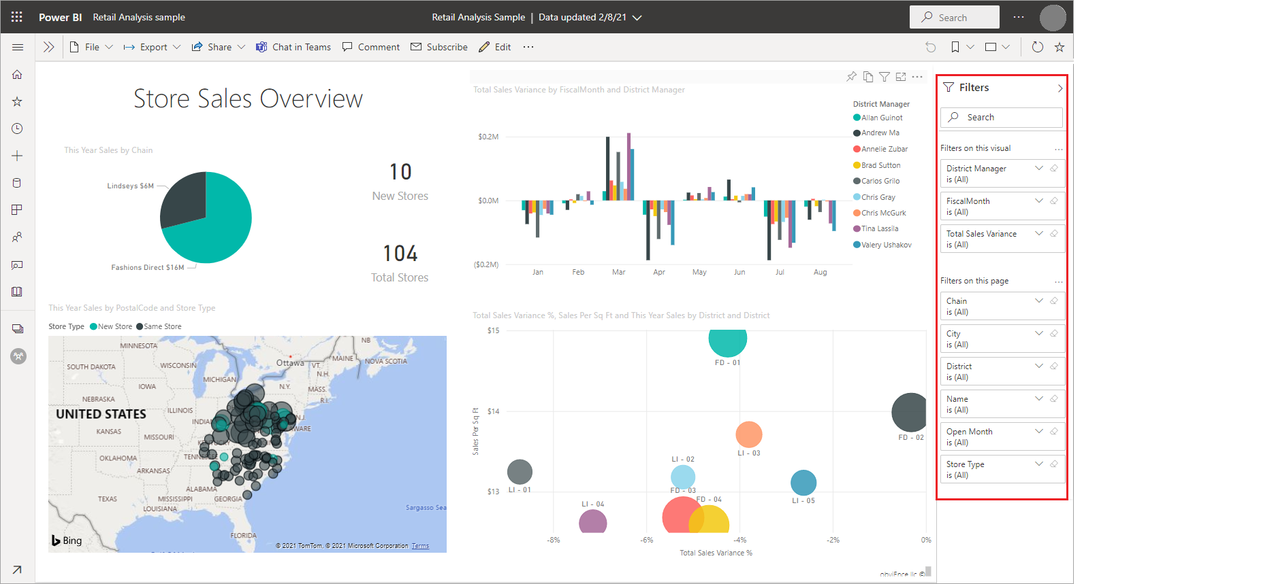This screenshot has width=1274, height=584.
Task: Expand the Name filter card
Action: pos(1039,398)
